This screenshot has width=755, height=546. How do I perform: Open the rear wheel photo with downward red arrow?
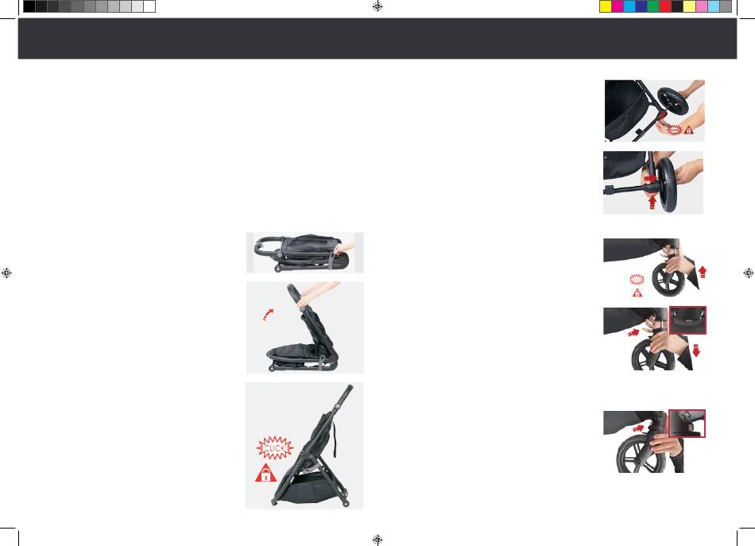655,339
